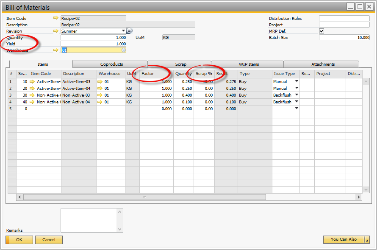Click the Revision link arrow beside Summer

point(55,31)
